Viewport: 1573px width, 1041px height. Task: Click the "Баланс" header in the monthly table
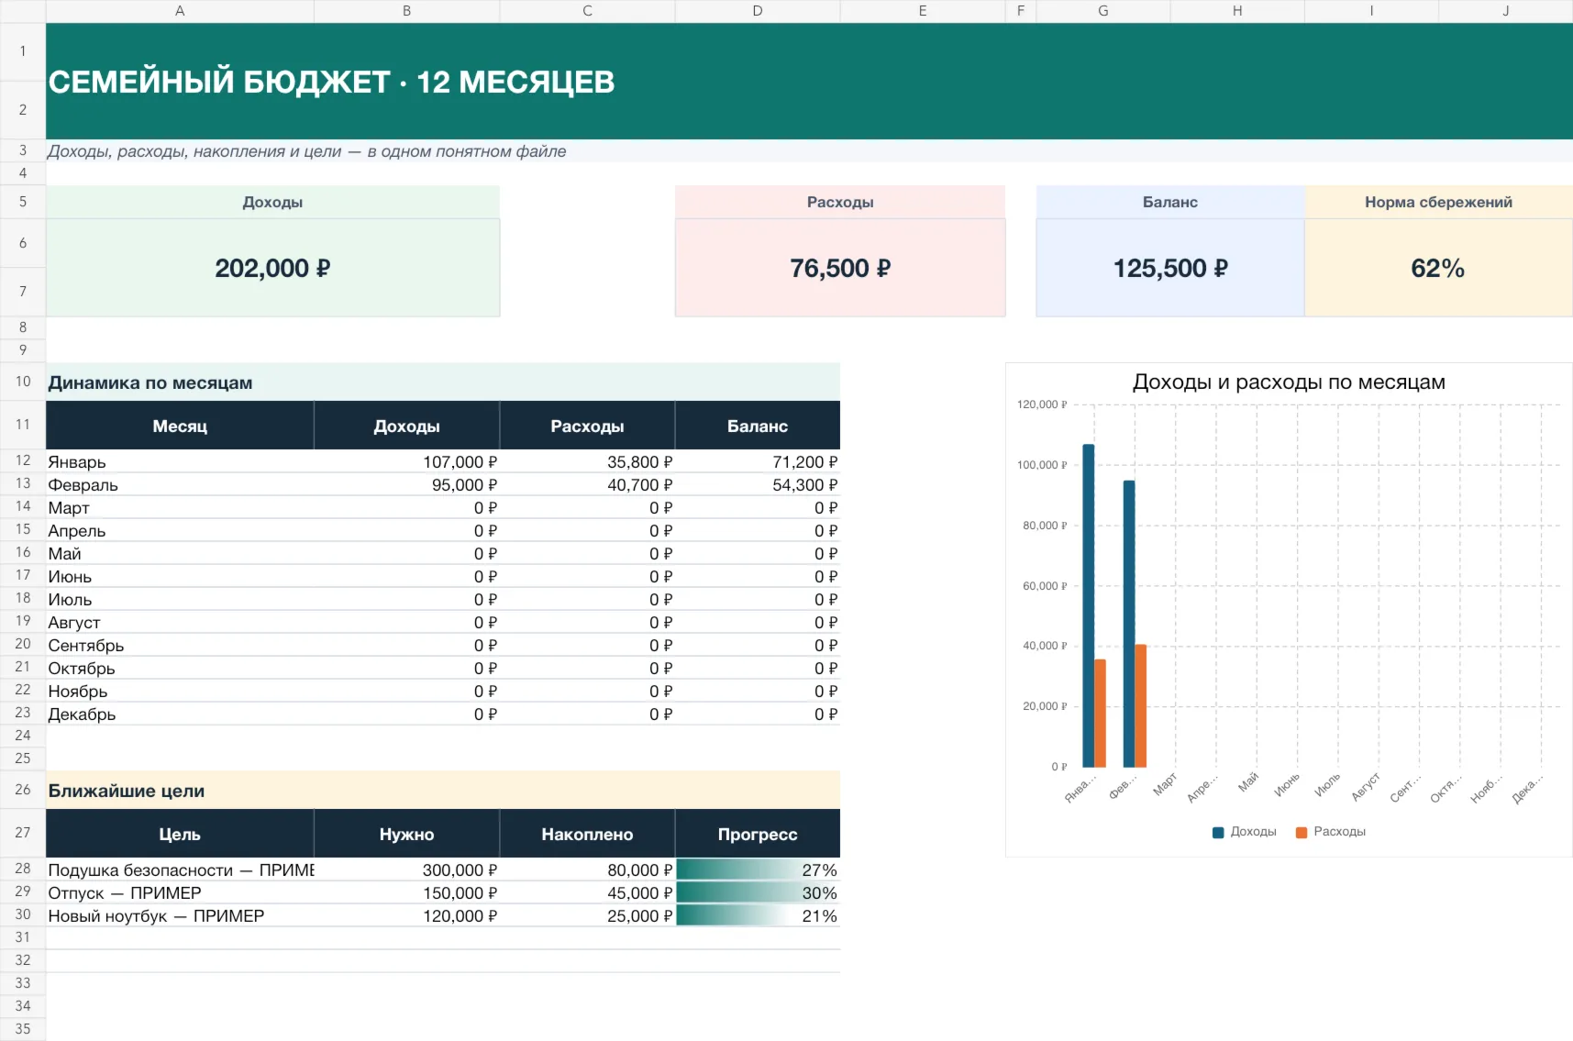point(758,426)
